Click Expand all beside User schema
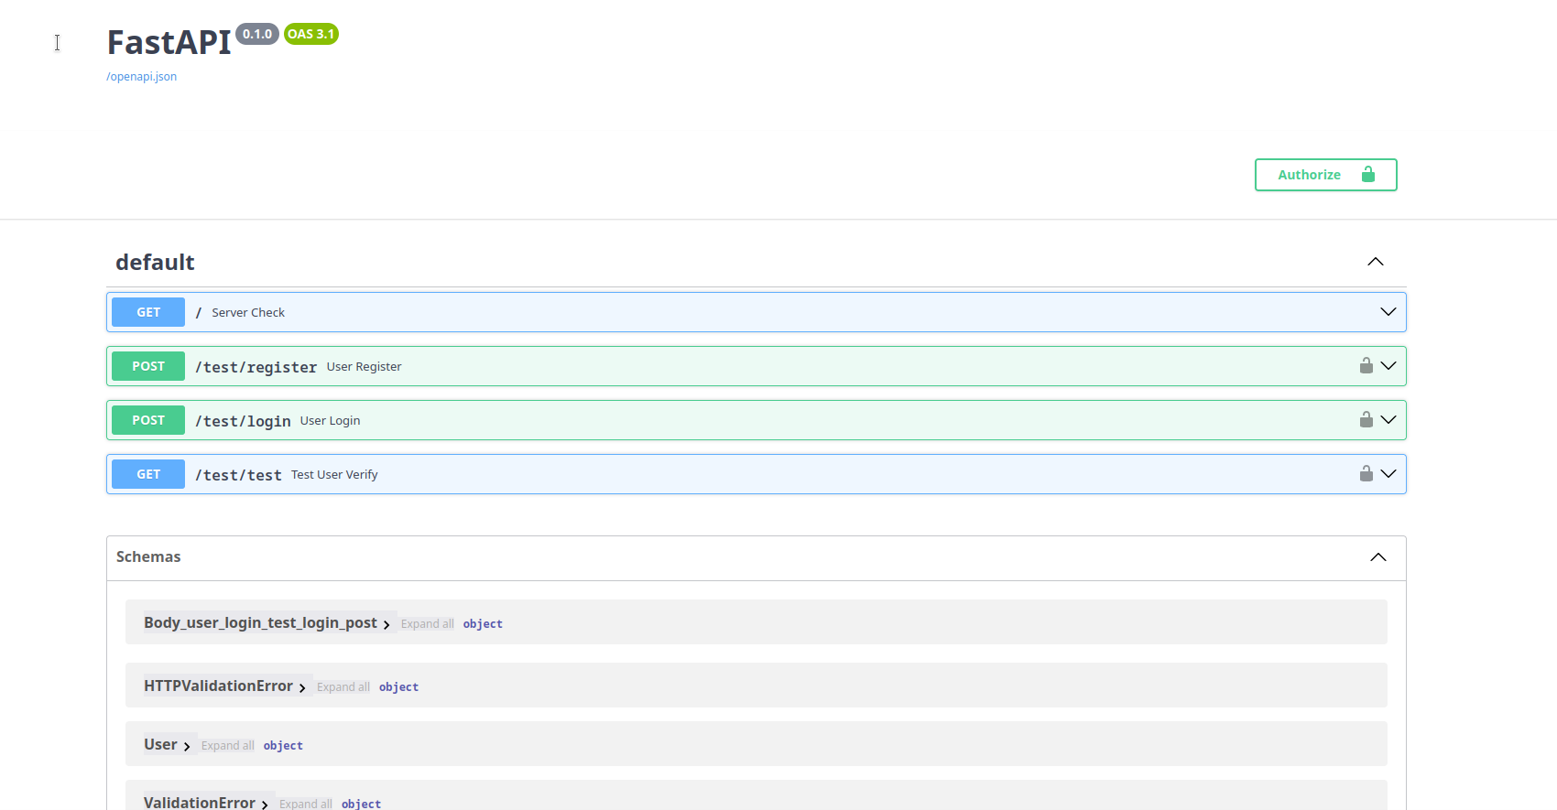This screenshot has width=1557, height=810. click(228, 746)
